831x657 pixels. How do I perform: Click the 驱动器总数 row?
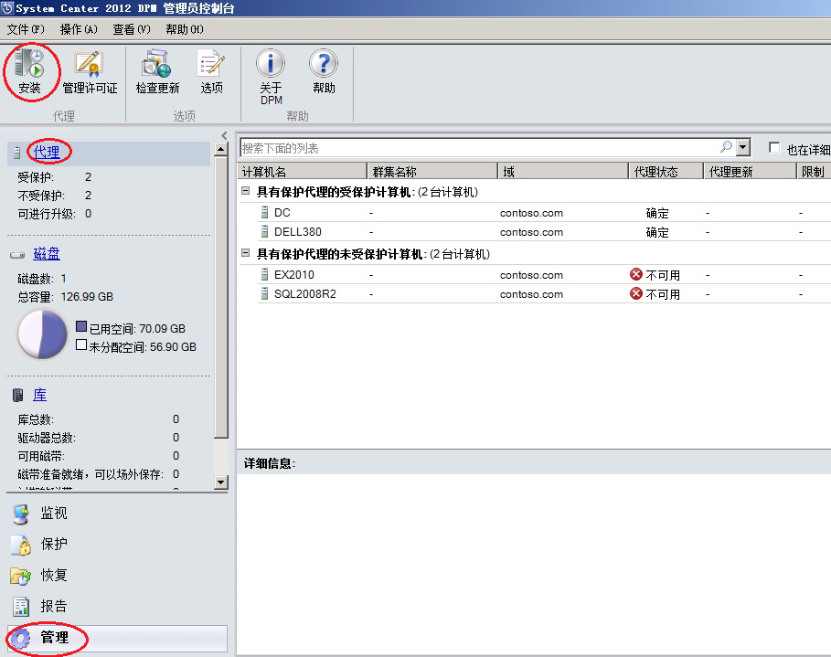[99, 438]
